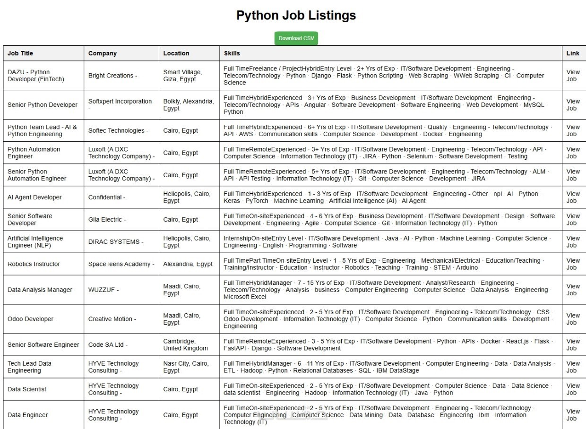
Task: Click company cell WUZZUF
Action: click(121, 290)
